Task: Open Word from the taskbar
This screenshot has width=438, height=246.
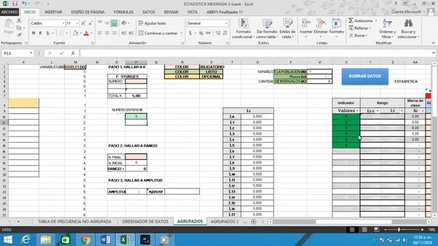Action: pos(105,240)
